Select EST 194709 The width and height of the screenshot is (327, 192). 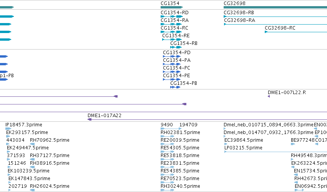pos(188,125)
